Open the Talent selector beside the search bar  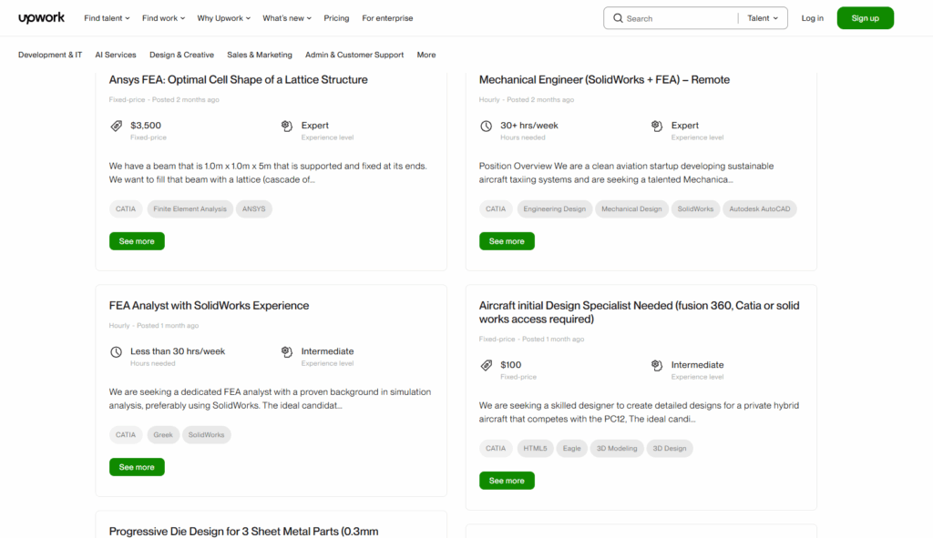tap(763, 17)
